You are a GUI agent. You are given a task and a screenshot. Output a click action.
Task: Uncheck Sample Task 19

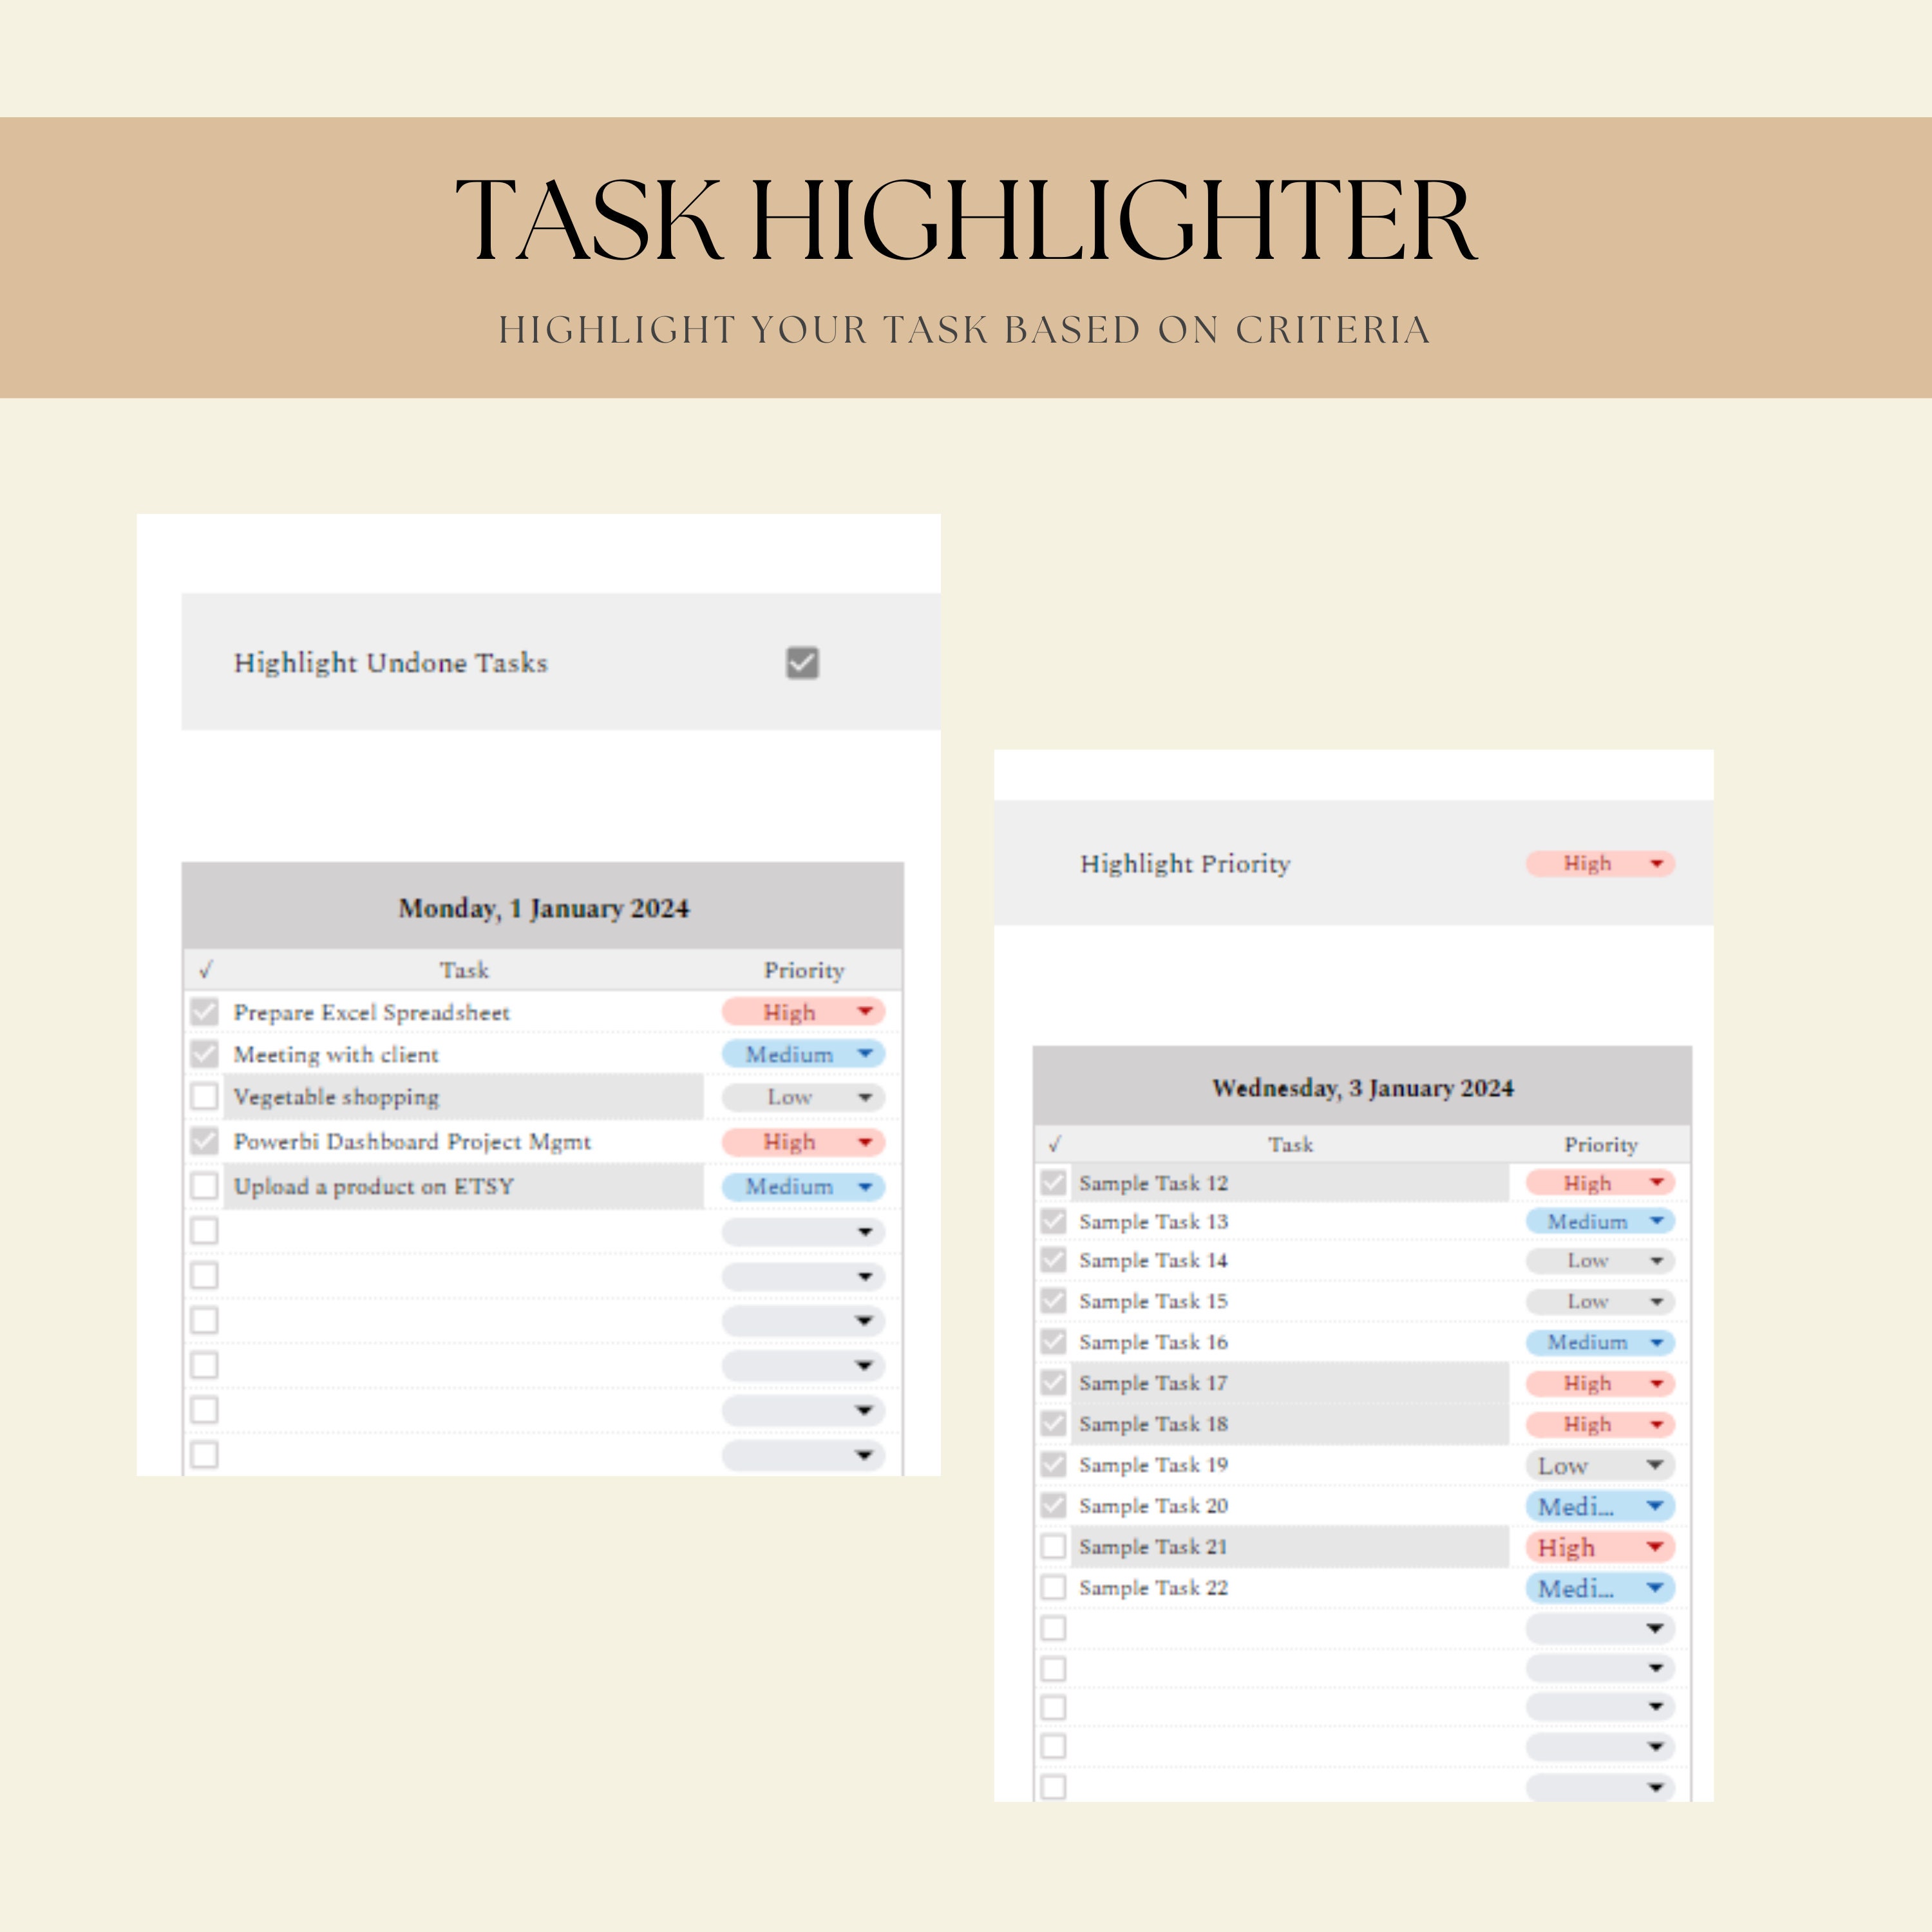1053,1464
